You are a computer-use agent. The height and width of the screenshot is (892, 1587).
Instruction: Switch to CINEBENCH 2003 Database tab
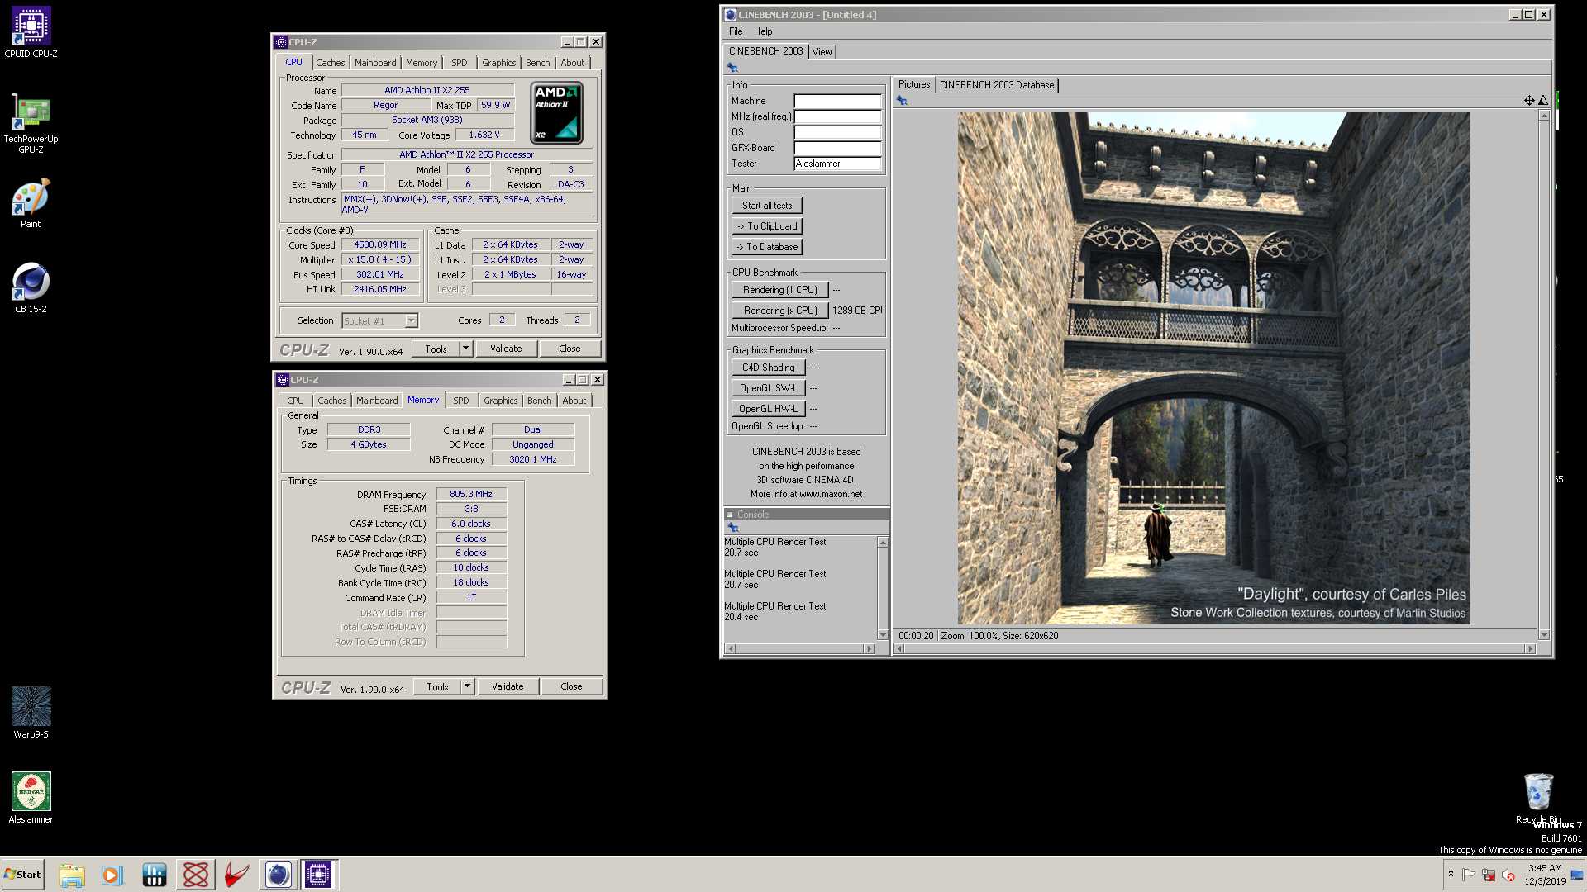tap(997, 85)
